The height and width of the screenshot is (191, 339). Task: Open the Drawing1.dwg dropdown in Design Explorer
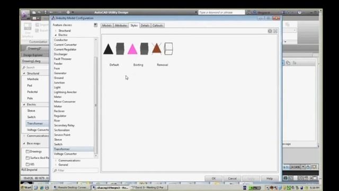tap(35, 61)
